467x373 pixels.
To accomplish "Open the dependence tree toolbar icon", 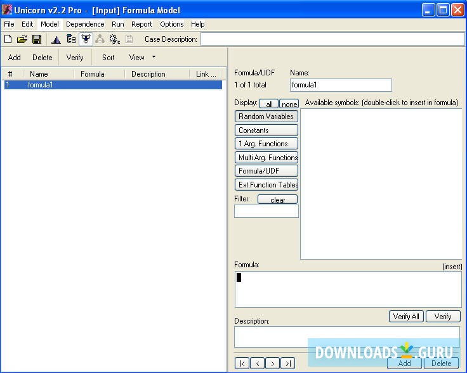I will click(x=71, y=39).
